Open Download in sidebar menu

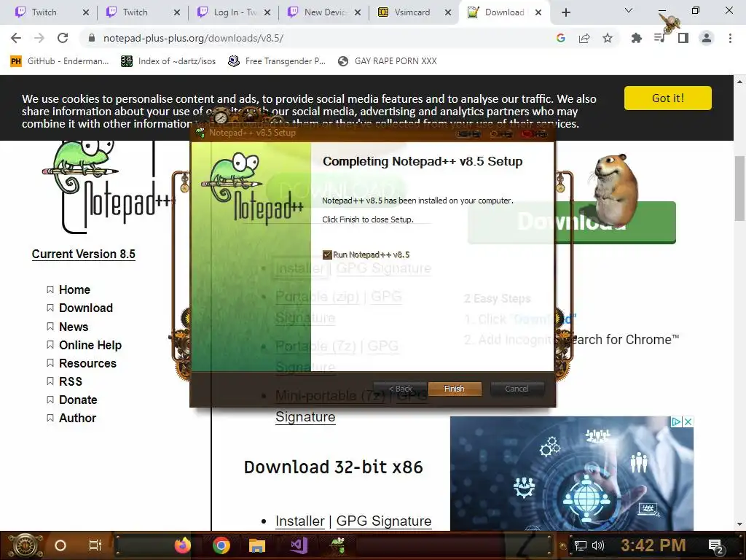(x=86, y=308)
